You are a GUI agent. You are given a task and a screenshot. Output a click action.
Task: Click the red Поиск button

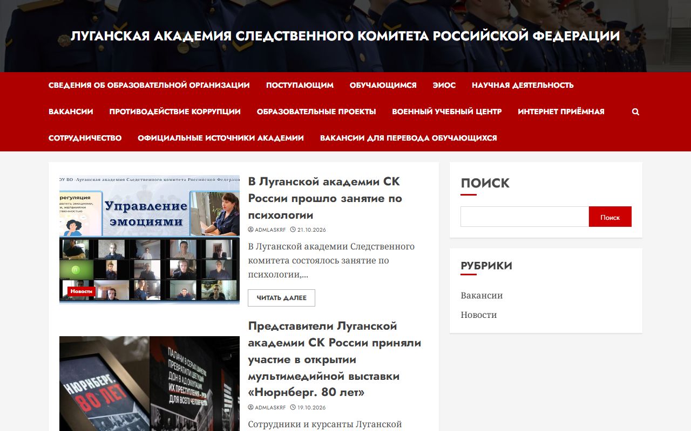[x=610, y=217]
